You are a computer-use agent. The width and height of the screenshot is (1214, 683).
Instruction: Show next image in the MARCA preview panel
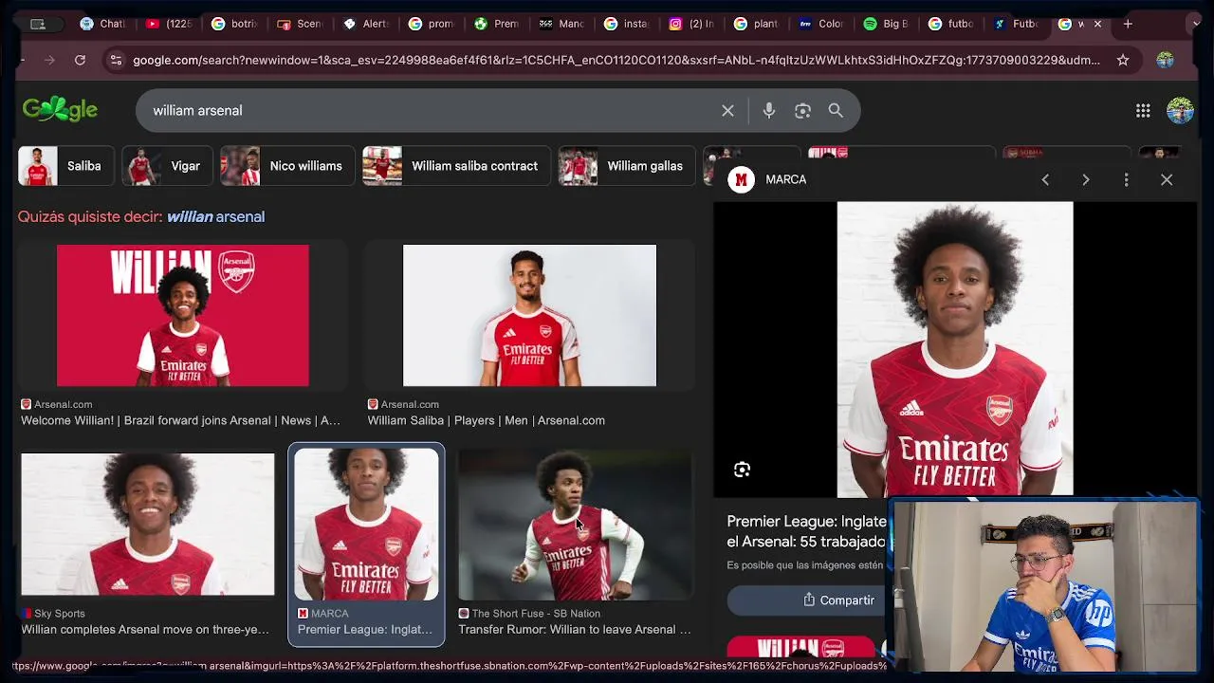(x=1086, y=179)
